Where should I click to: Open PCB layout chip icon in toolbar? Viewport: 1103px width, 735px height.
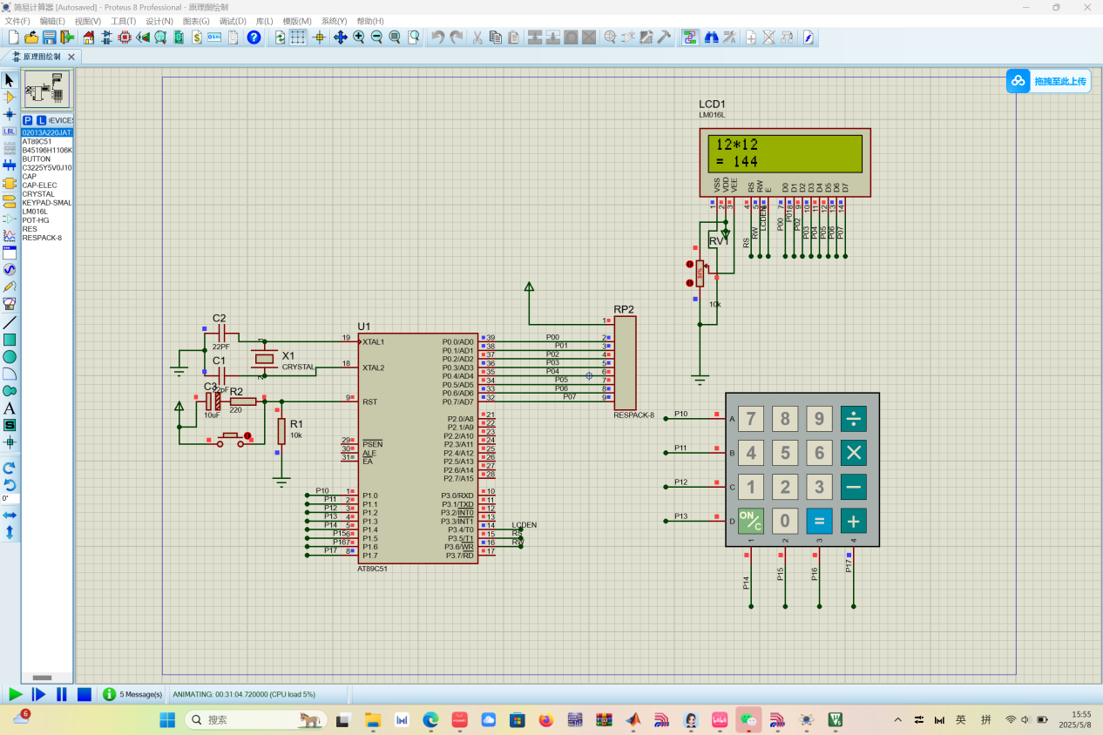[125, 37]
